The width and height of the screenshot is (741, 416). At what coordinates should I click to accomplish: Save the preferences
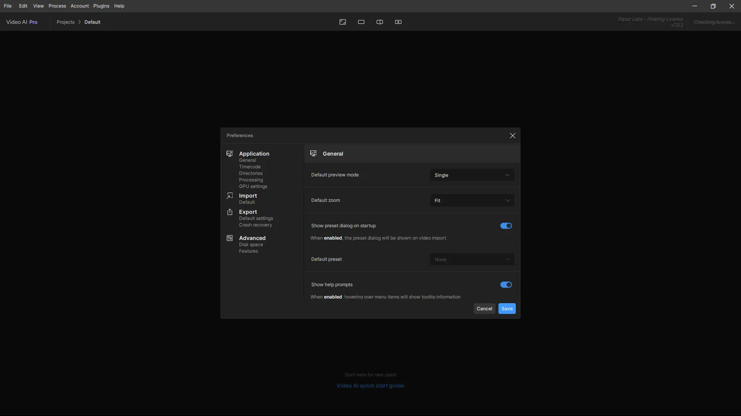coord(507,309)
